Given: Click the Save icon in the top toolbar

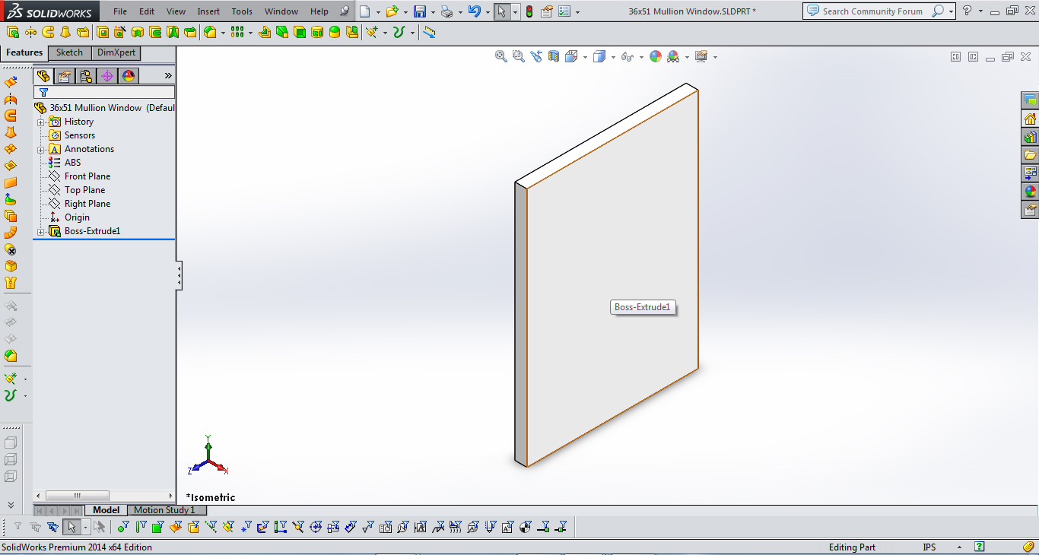Looking at the screenshot, I should tap(419, 11).
